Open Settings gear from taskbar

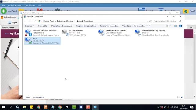tap(67, 107)
